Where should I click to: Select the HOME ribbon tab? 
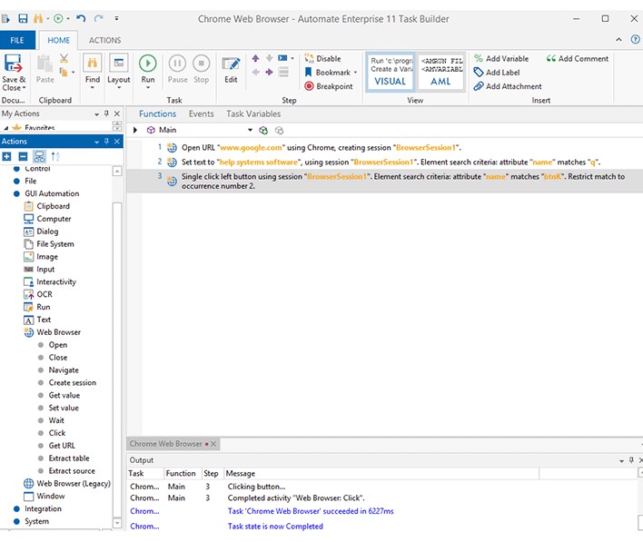coord(58,40)
